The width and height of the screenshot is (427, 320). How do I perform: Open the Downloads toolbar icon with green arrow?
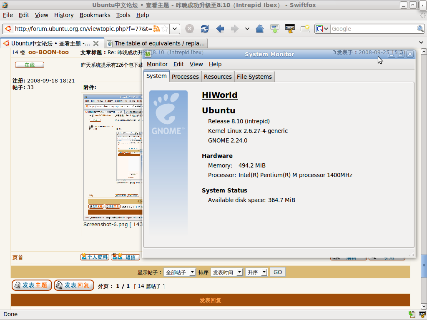(x=274, y=29)
